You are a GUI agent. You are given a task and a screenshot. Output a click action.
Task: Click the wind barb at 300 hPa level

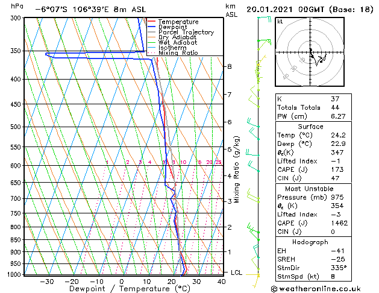point(263,19)
